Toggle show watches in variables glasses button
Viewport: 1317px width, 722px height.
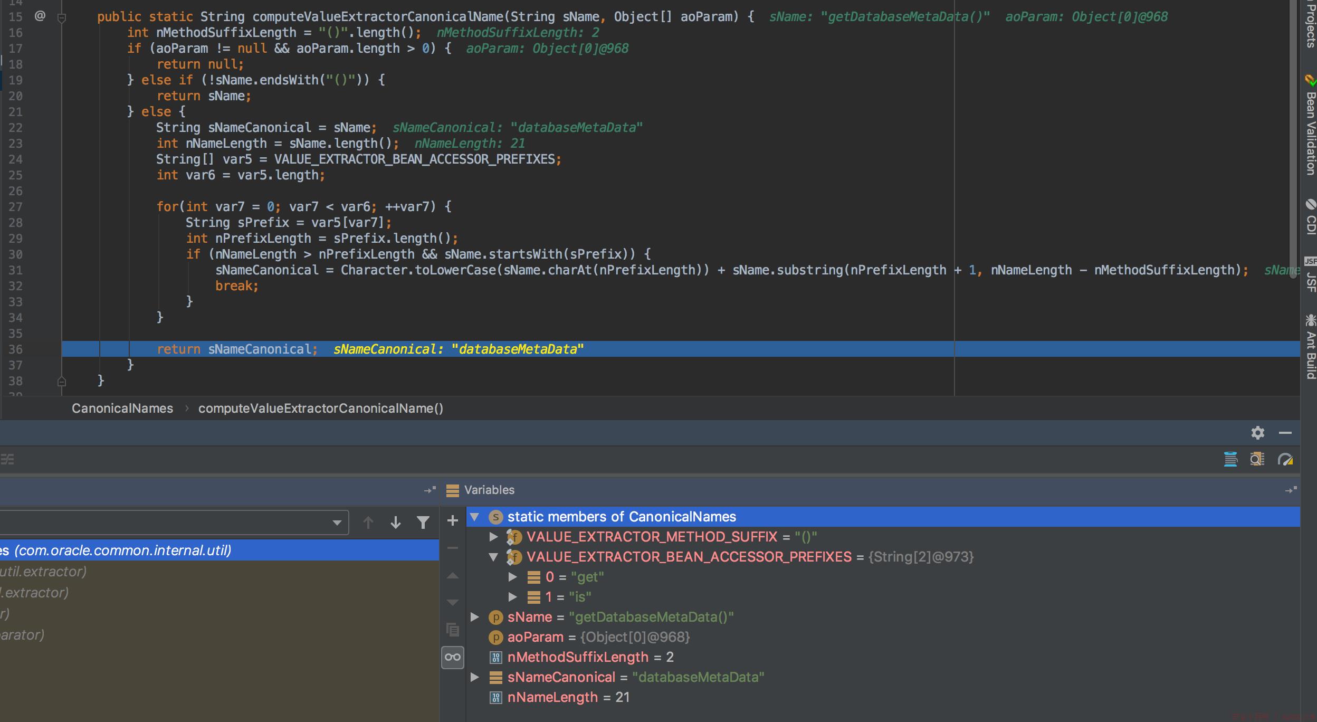(x=453, y=658)
